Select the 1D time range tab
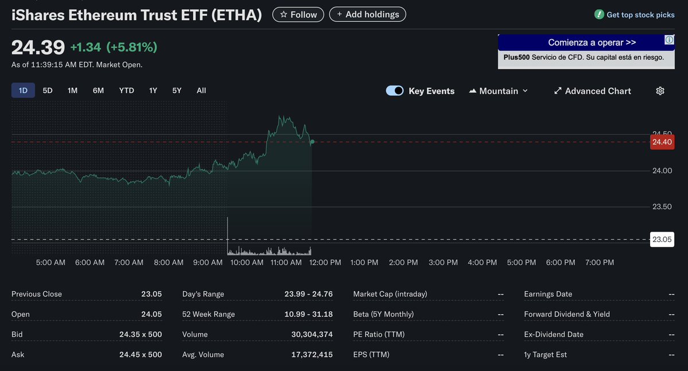This screenshot has height=371, width=688. [x=24, y=91]
